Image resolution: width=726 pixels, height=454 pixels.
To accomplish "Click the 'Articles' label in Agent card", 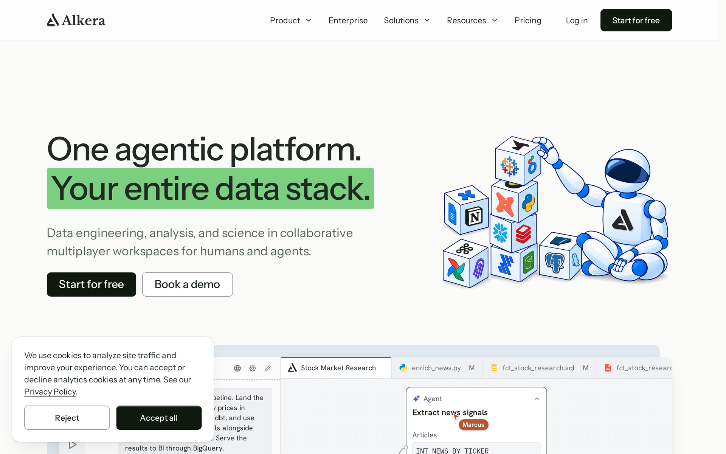I will [425, 435].
